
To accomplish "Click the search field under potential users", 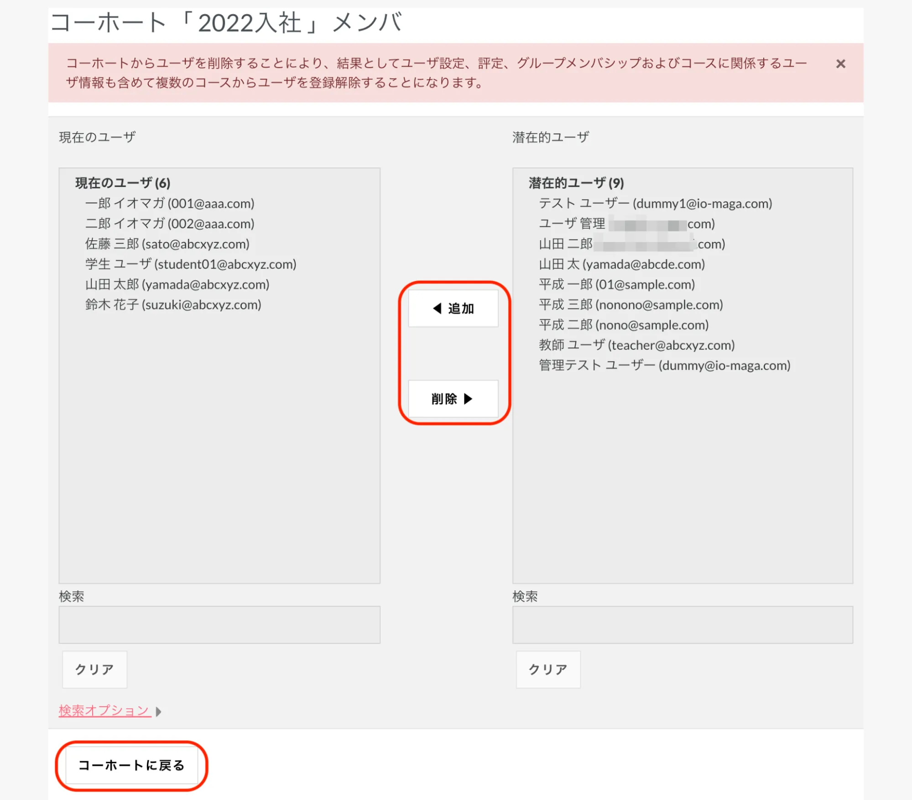I will click(x=683, y=625).
